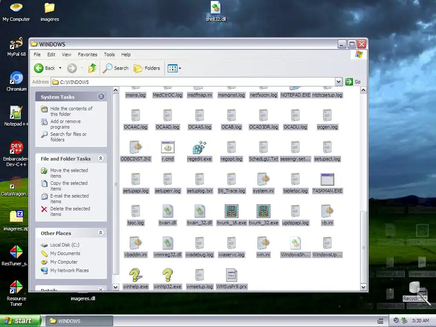Select the WMSysPr9.prx file icon
436x327 pixels.
(231, 275)
